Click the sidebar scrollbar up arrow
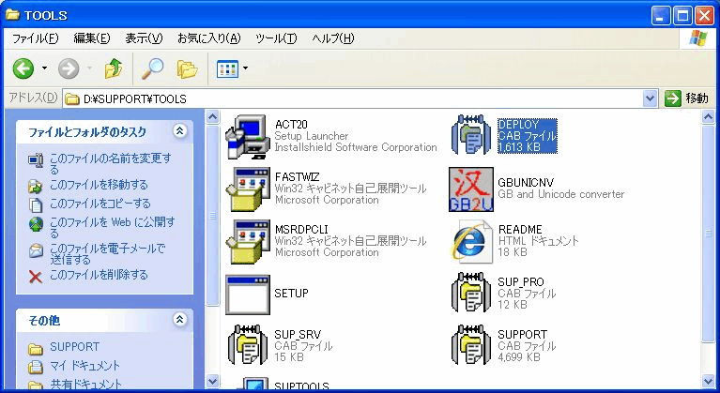 212,117
